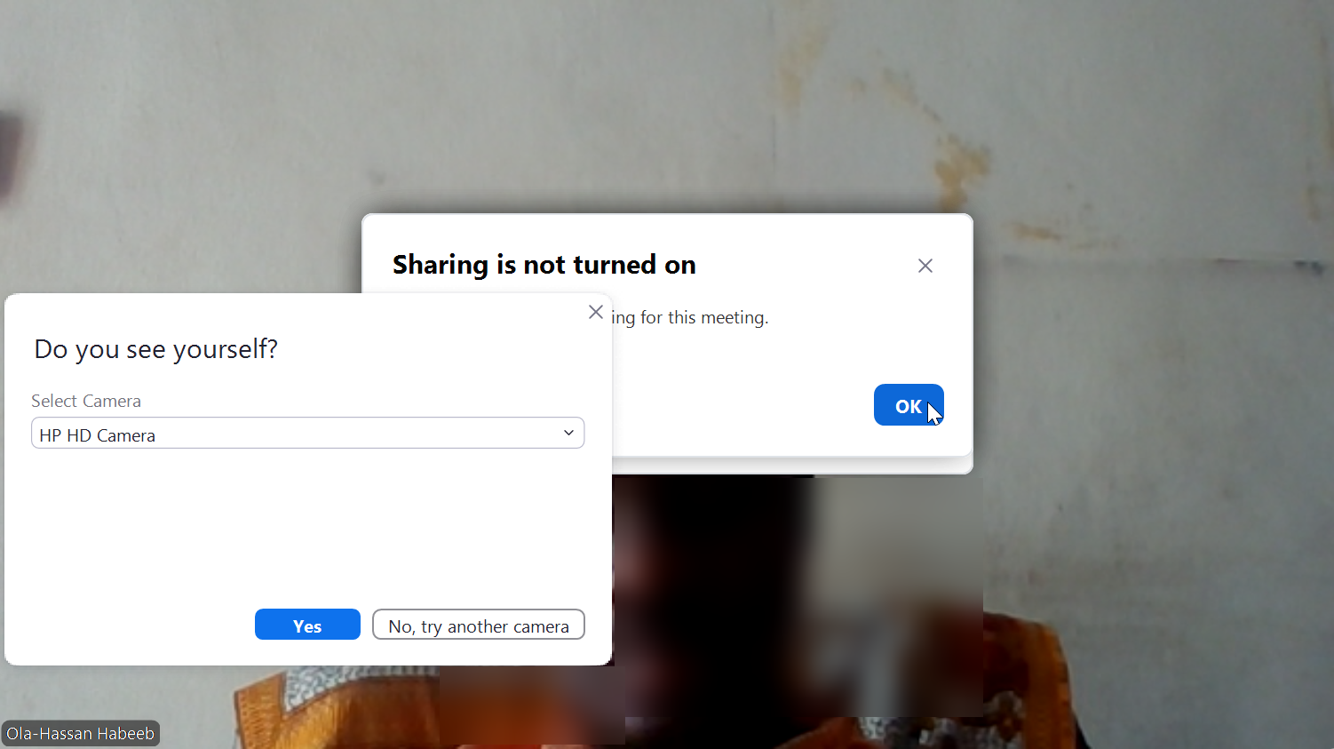Click the 'Sharing is not turned on' title

pos(544,265)
